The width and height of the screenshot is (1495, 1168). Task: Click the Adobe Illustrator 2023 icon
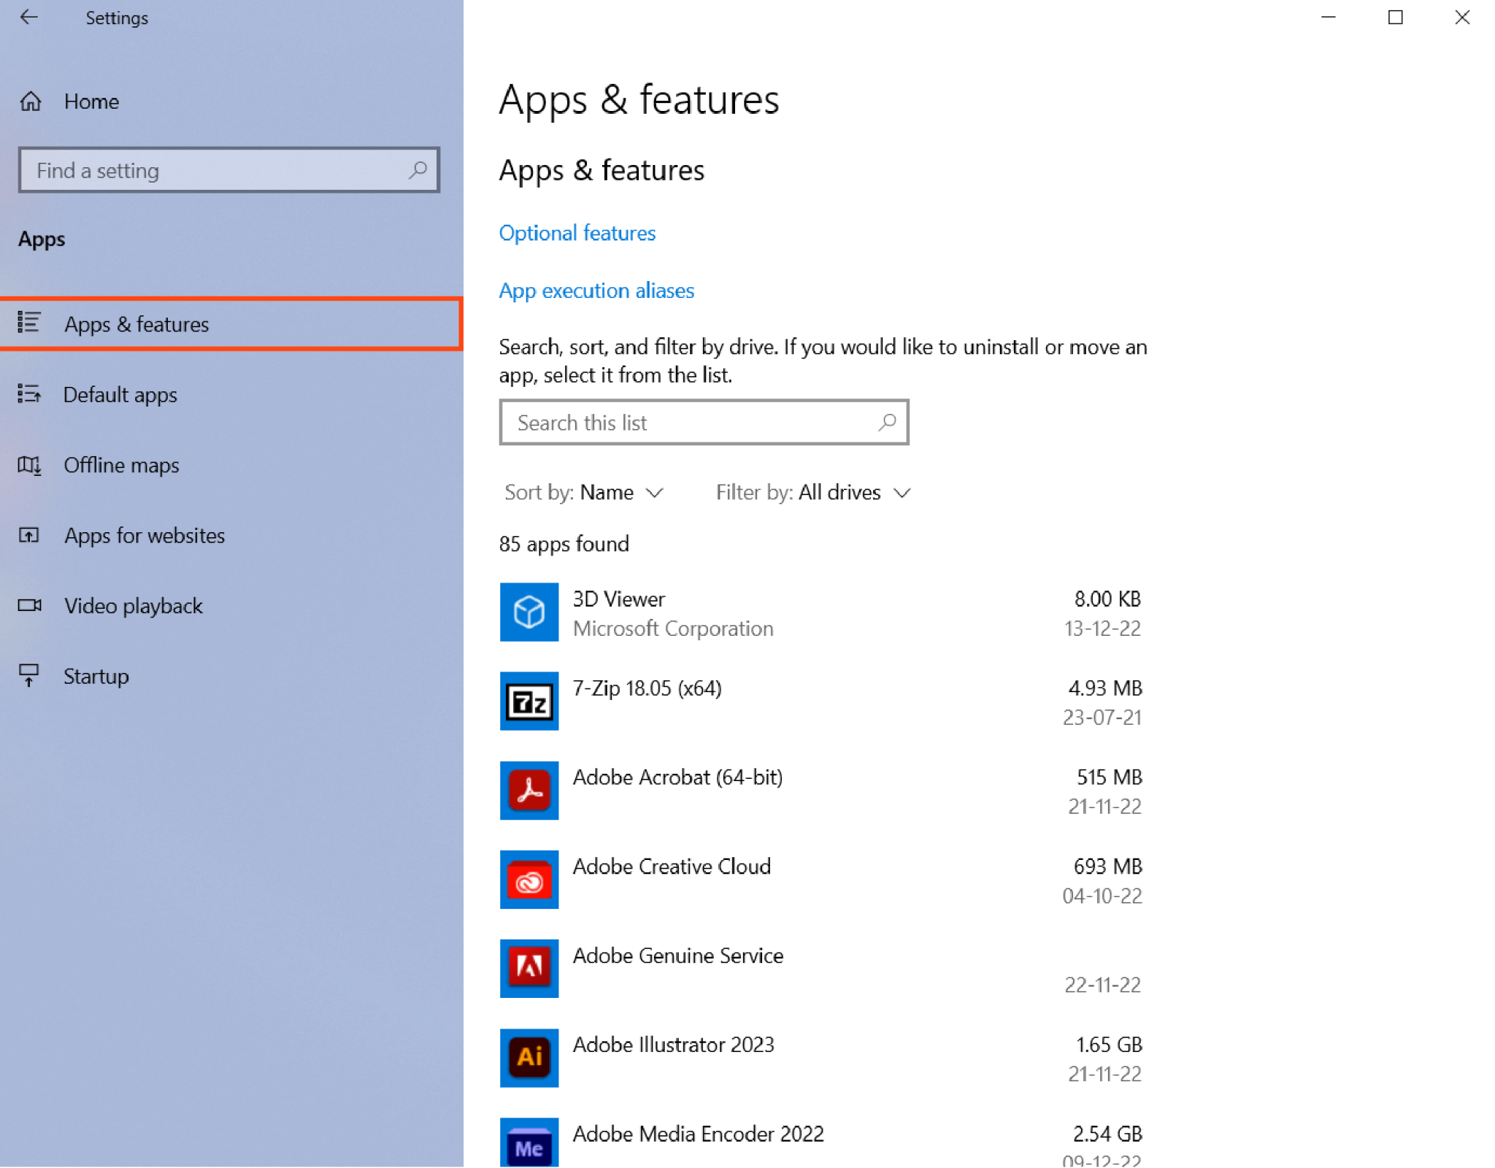point(529,1058)
